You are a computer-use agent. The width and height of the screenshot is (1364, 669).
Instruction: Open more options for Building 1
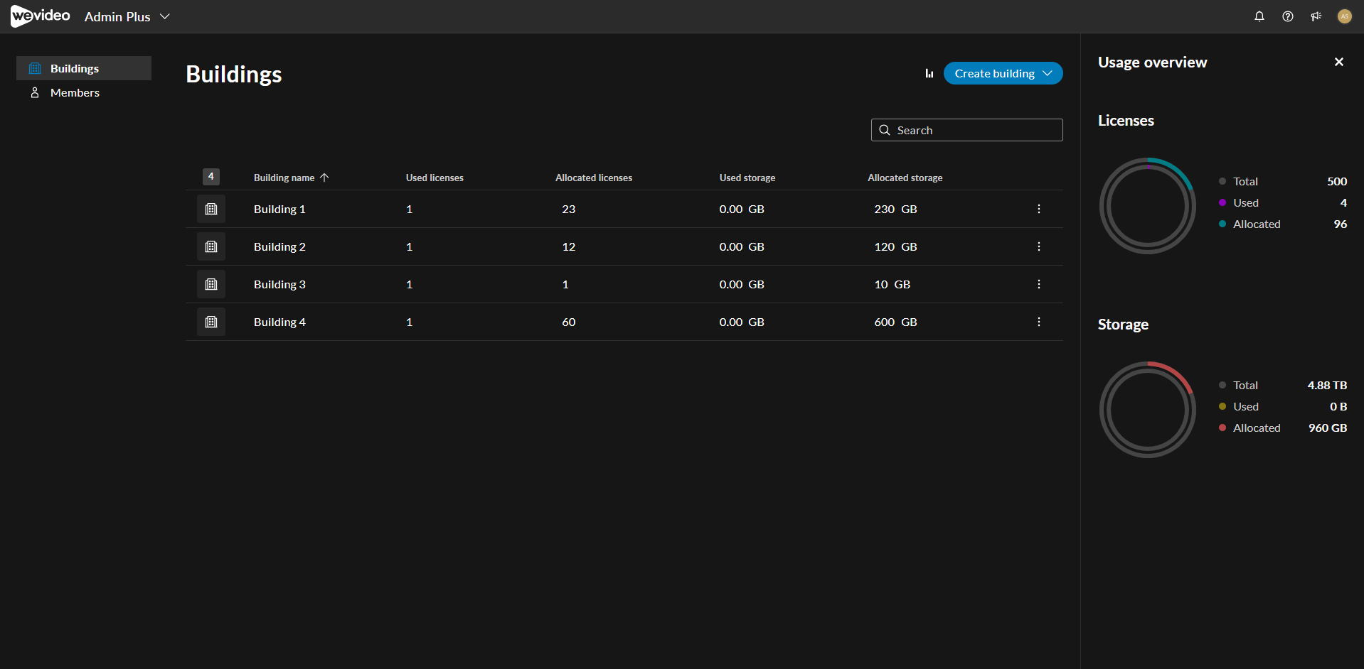[1038, 209]
